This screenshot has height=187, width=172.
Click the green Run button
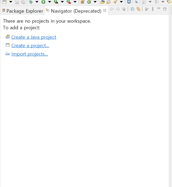click(x=43, y=2)
